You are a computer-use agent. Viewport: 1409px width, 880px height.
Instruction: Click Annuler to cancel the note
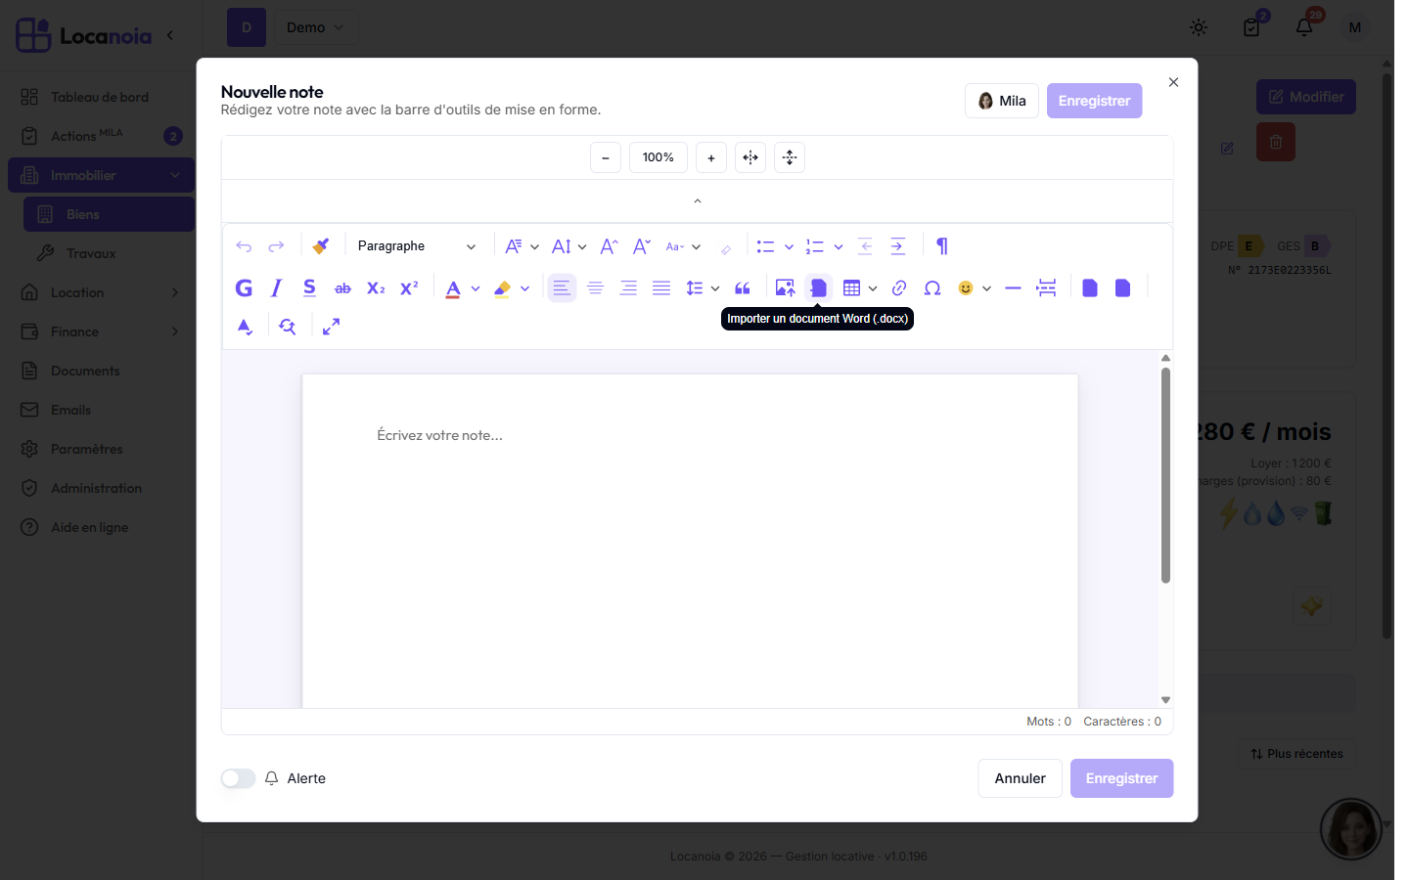[x=1020, y=778]
